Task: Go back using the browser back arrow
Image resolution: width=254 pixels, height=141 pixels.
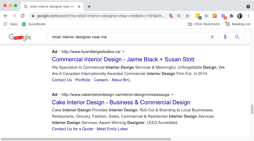Action: pyautogui.click(x=6, y=16)
